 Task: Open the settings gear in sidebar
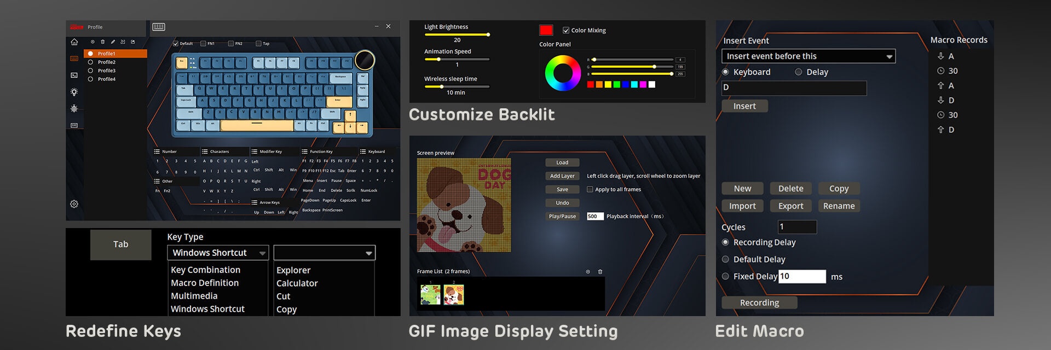[x=74, y=204]
